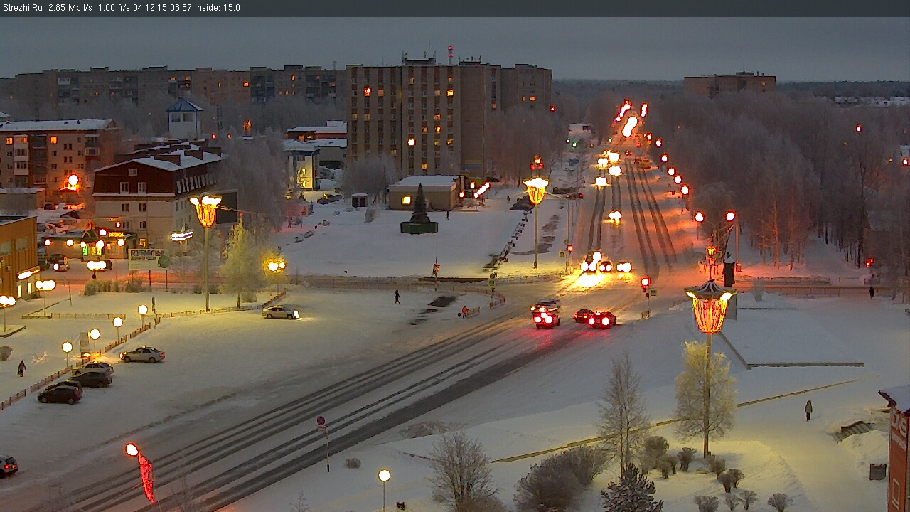Click the 1.00 fr/s frame rate value
This screenshot has height=512, width=910.
tap(113, 8)
